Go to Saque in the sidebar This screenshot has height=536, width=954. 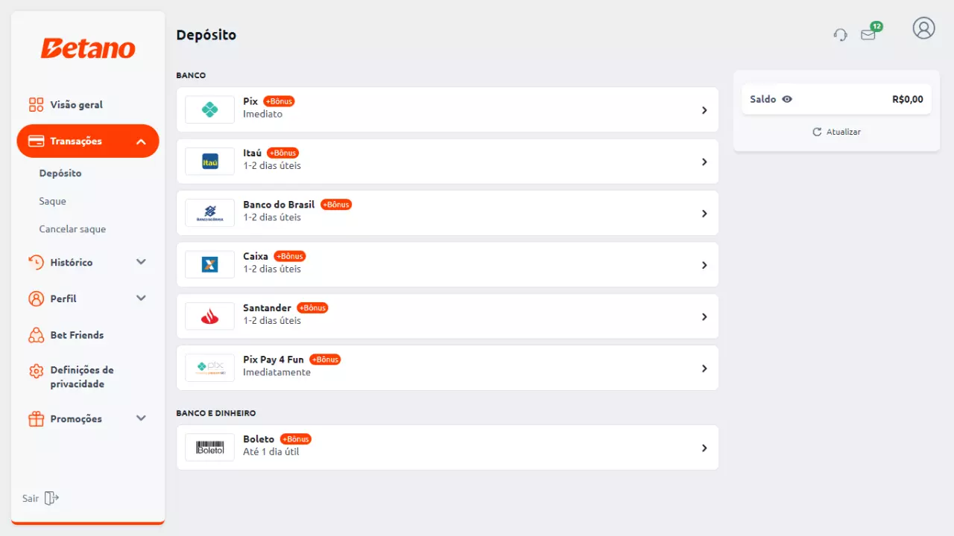point(53,201)
